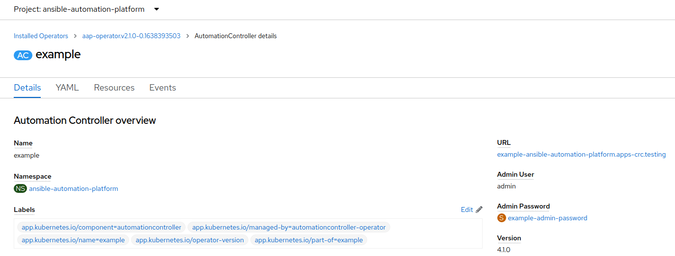Click the pencil icon next to Edit
The width and height of the screenshot is (675, 256).
pyautogui.click(x=479, y=209)
